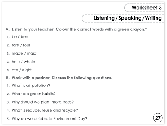The width and height of the screenshot is (167, 126).
Task: Select 'Why should we plant more trees?'
Action: 43,102
